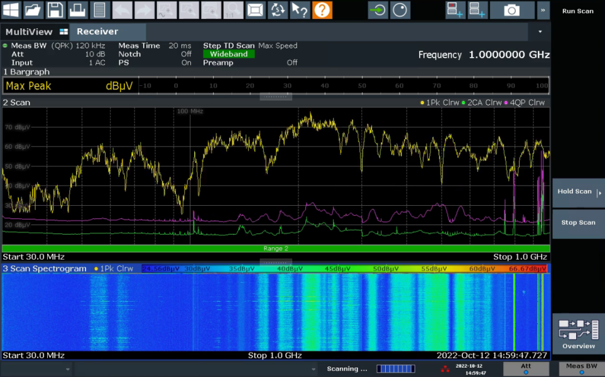Click the zoom display rectangle icon
Image resolution: width=605 pixels, height=377 pixels.
coord(255,9)
